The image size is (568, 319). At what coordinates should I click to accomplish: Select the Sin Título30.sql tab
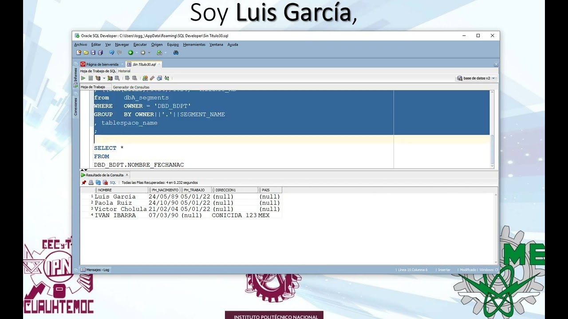(x=144, y=65)
